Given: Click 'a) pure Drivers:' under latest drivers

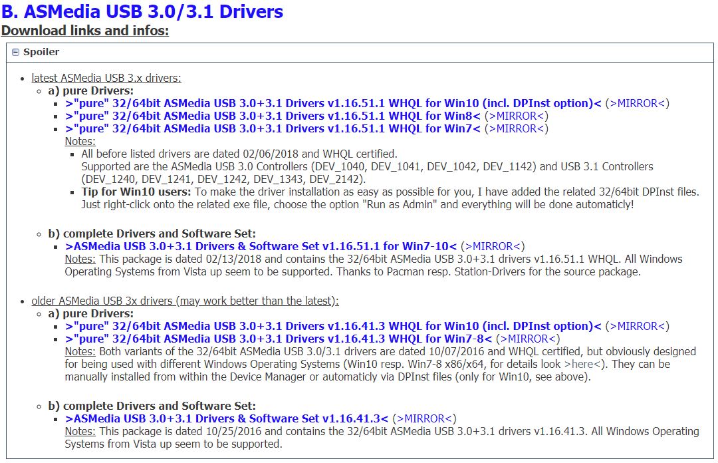Looking at the screenshot, I should tap(90, 90).
